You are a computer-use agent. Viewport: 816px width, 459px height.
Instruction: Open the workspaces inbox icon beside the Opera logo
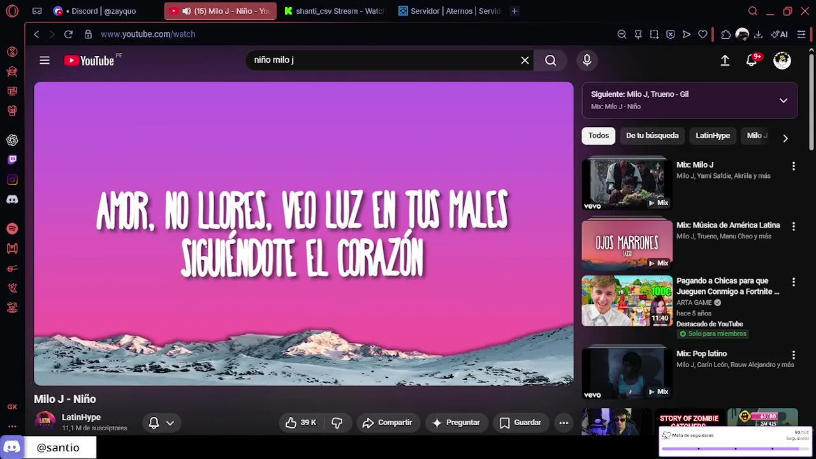coord(37,11)
